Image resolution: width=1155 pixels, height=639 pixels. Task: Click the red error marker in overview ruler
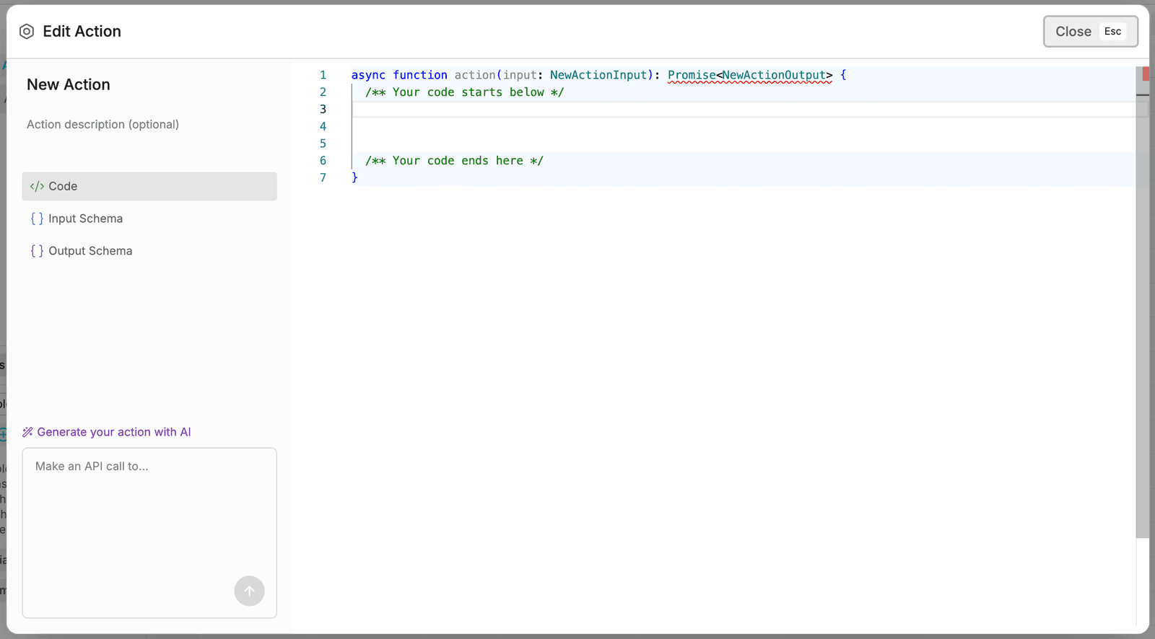[x=1146, y=74]
